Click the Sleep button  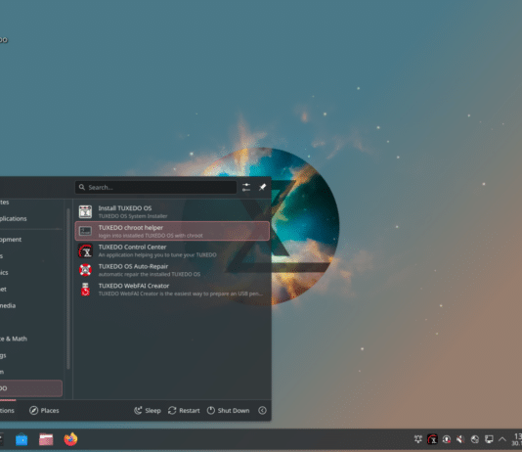pos(148,410)
